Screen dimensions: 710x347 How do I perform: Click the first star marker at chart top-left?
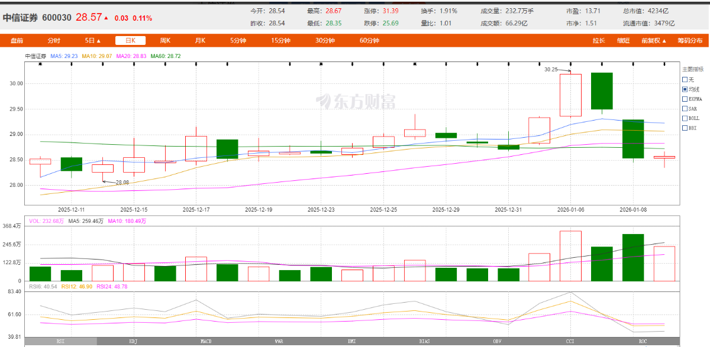point(40,64)
